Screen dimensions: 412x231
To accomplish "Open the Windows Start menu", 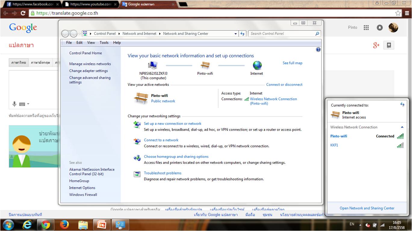I will pyautogui.click(x=8, y=225).
